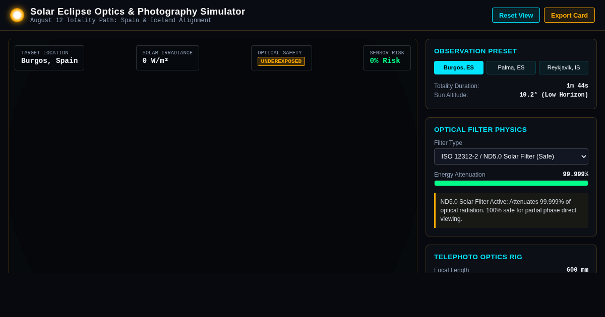The height and width of the screenshot is (317, 605).
Task: Click the 1m 44s totality duration value
Action: click(x=577, y=86)
